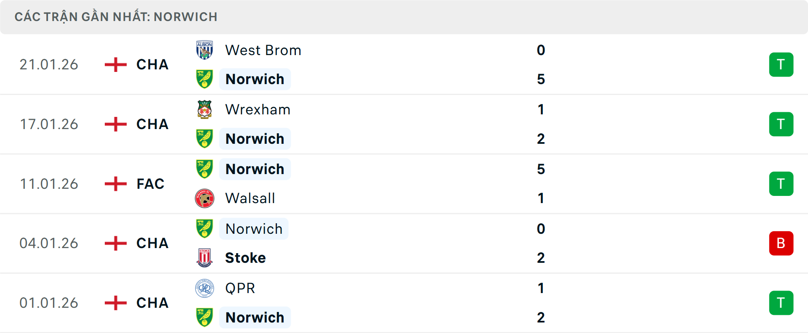Click the Các trận gần nhất: Norwich header
The width and height of the screenshot is (808, 333).
(116, 17)
